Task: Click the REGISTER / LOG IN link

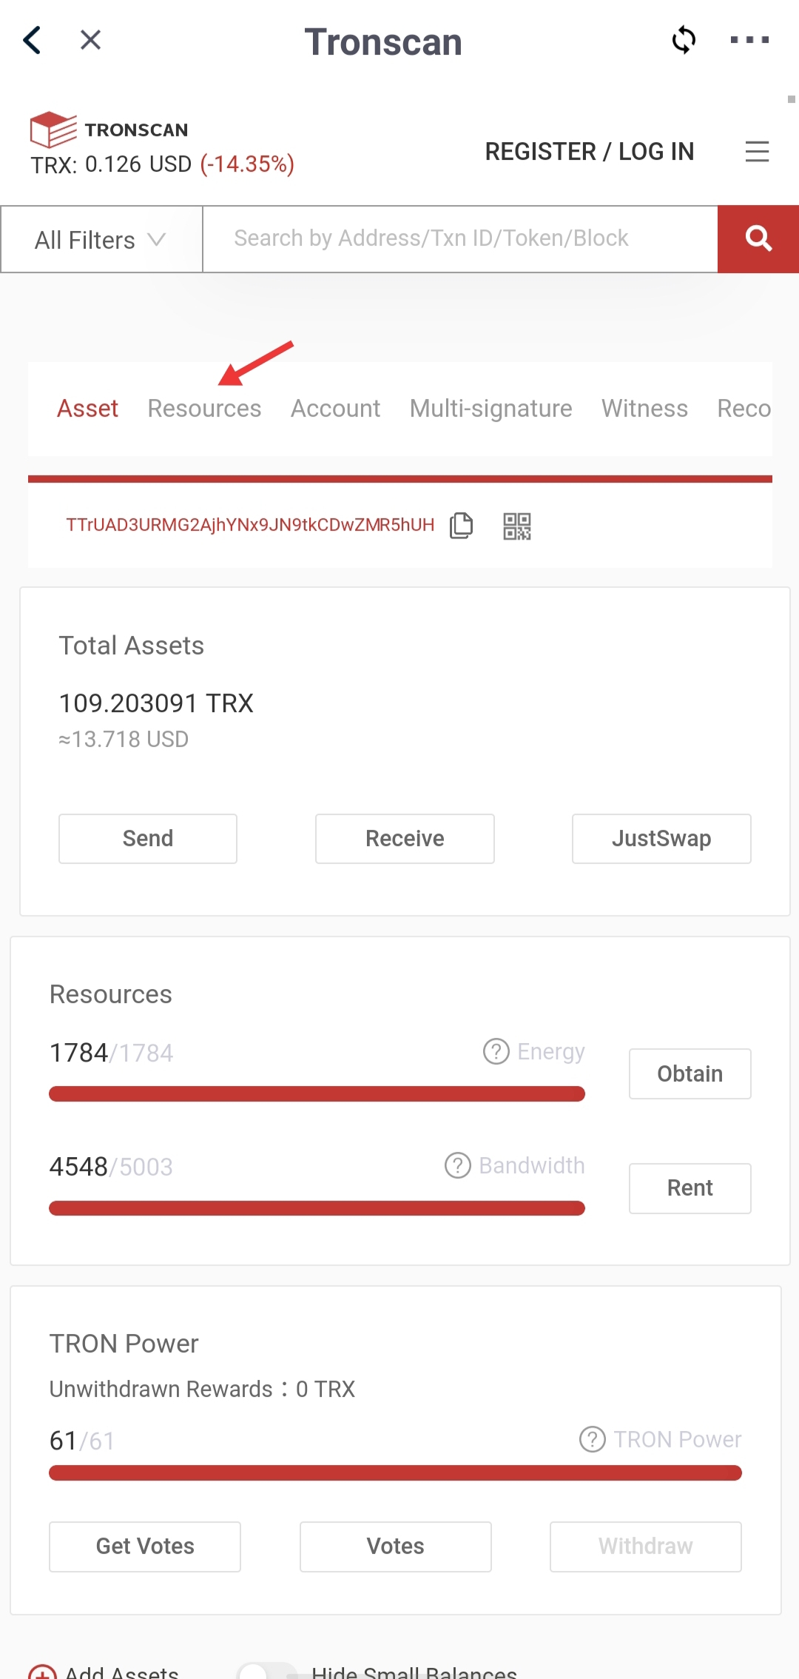Action: coord(590,152)
